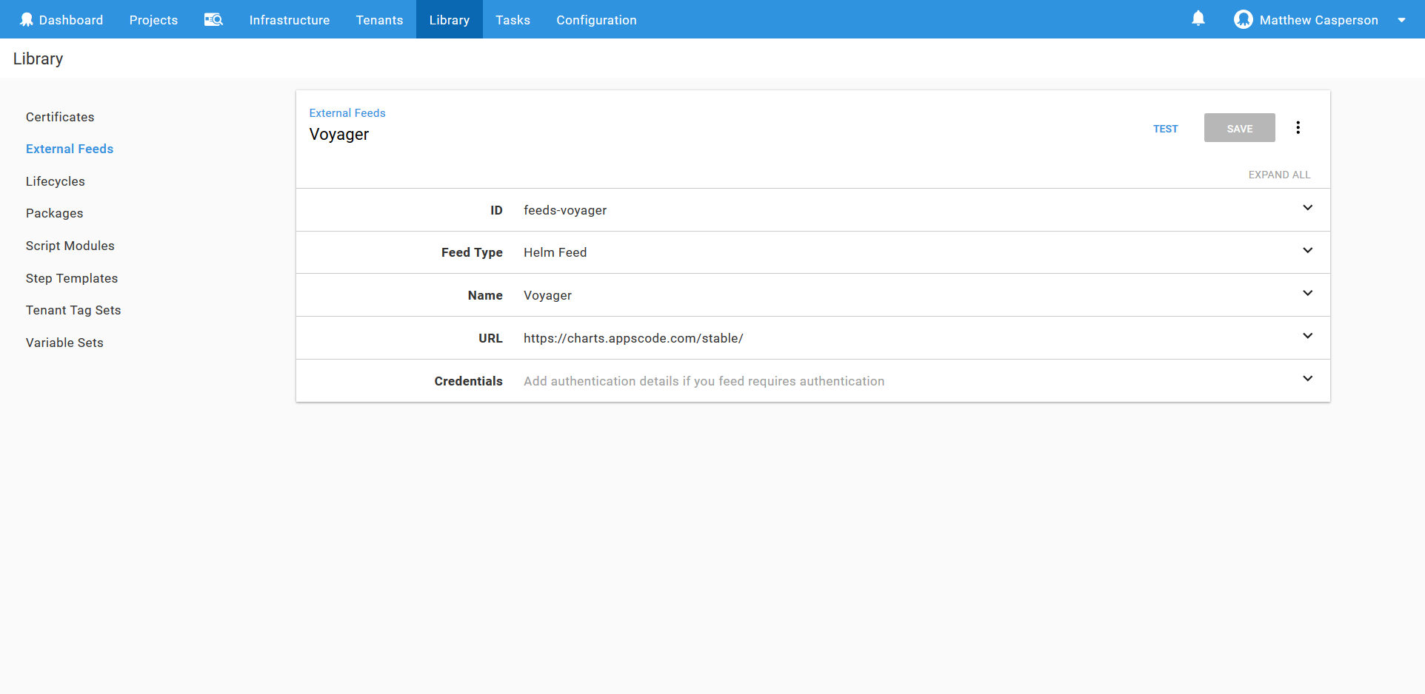Image resolution: width=1425 pixels, height=694 pixels.
Task: Select Variable Sets in the sidebar
Action: click(x=64, y=343)
